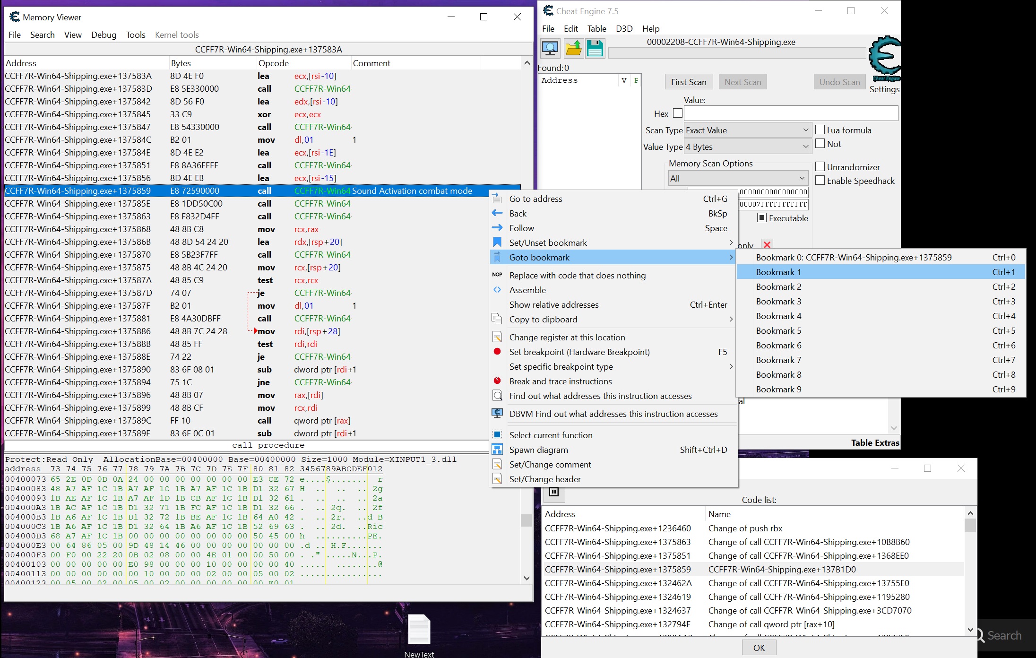Click the open file folder icon
This screenshot has height=658, width=1036.
click(x=573, y=48)
